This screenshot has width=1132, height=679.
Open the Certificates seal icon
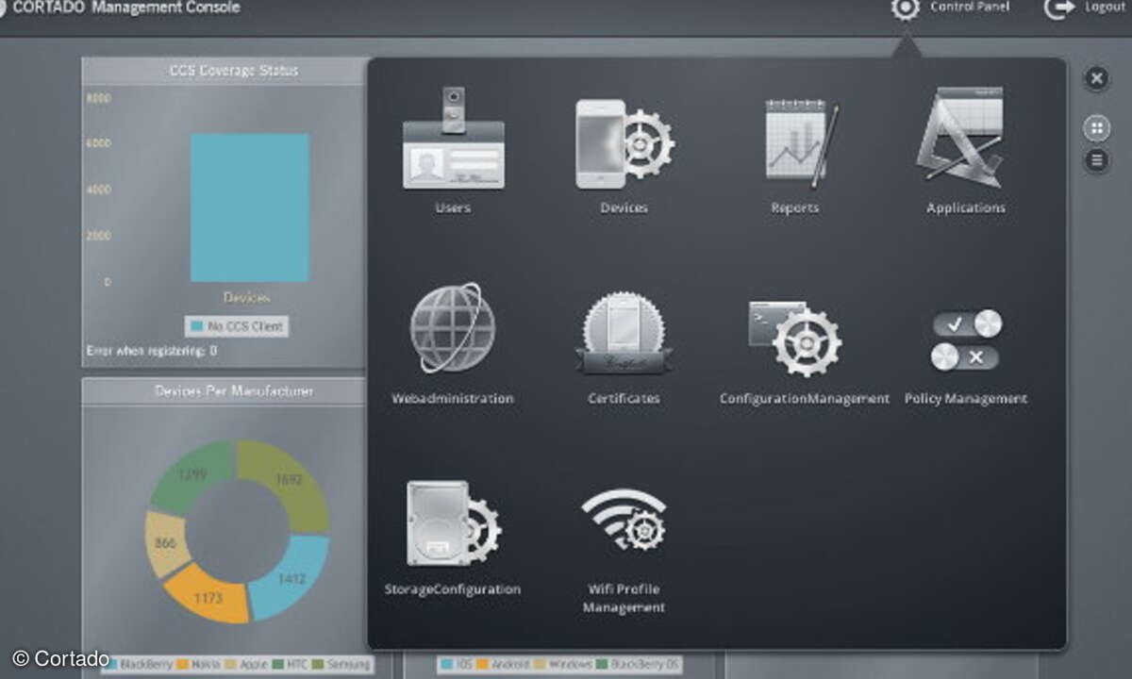tap(624, 334)
